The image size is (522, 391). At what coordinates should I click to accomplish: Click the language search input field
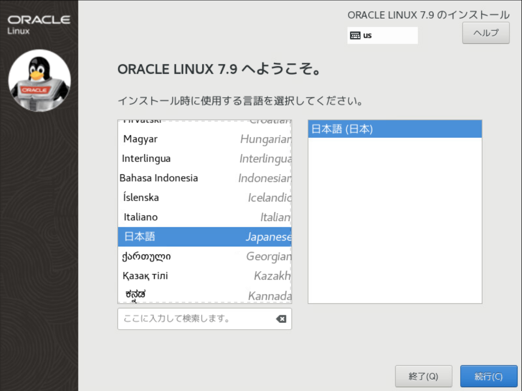coord(204,319)
